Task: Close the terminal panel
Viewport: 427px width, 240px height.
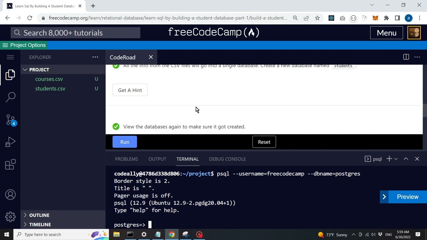Action: click(417, 159)
